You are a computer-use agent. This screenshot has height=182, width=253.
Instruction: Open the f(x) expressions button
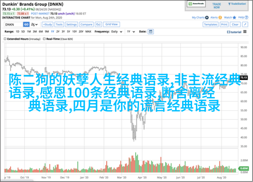pos(98,24)
